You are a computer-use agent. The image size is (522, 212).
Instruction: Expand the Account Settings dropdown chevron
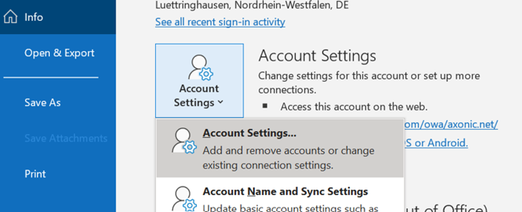220,103
